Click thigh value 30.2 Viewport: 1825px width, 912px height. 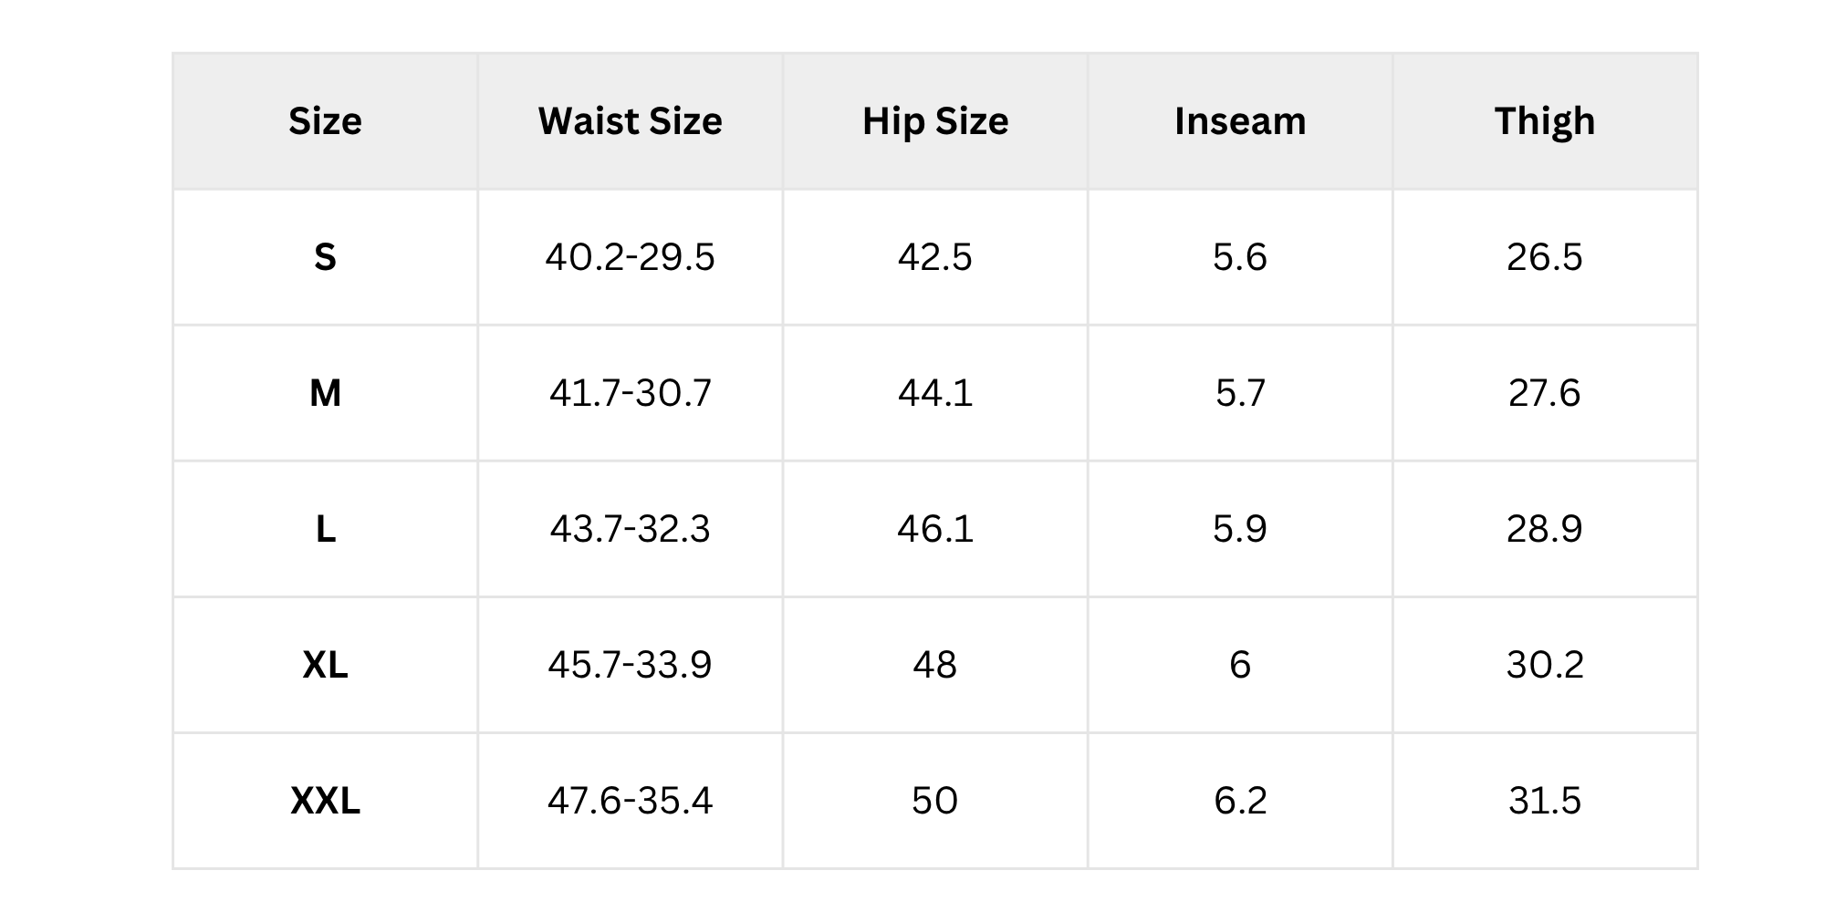pyautogui.click(x=1545, y=665)
